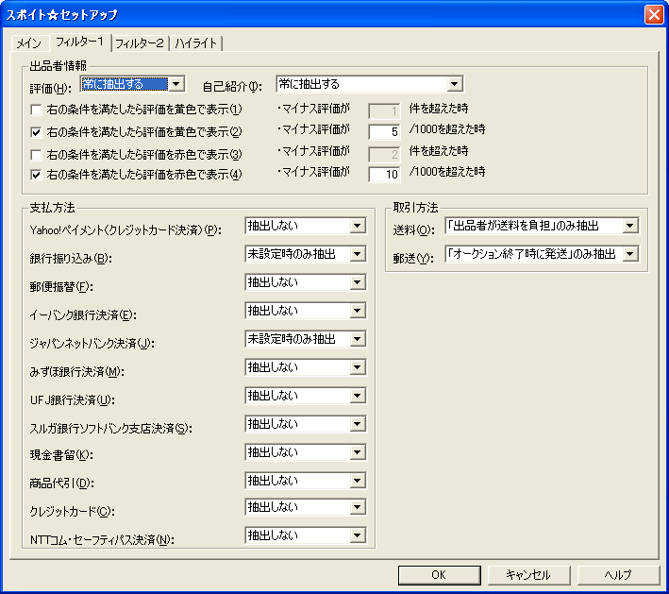Viewport: 669px width, 594px height.
Task: Expand the Yahoo!ペイメント payment dropdown
Action: tap(306, 226)
